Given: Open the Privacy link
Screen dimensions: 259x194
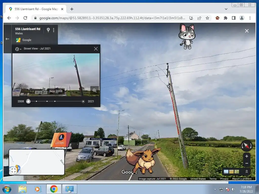Looking at the screenshot, I should click(x=224, y=179).
